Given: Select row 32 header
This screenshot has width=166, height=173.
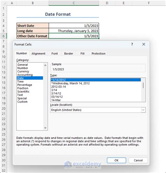Looking at the screenshot, I should pos(4,171).
